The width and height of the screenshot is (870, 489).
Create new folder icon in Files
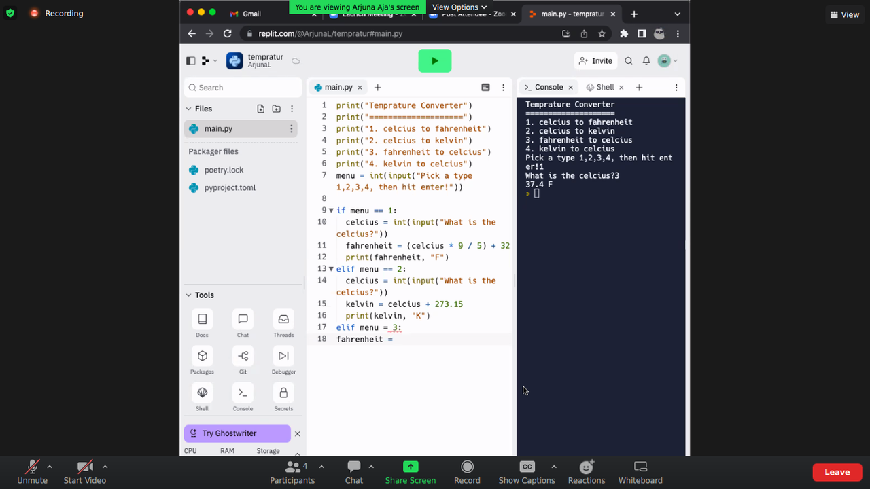tap(277, 109)
